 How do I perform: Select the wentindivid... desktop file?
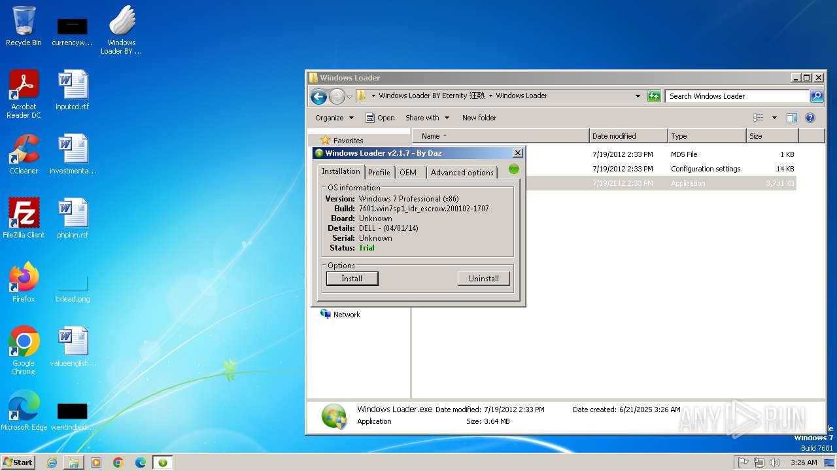point(73,416)
